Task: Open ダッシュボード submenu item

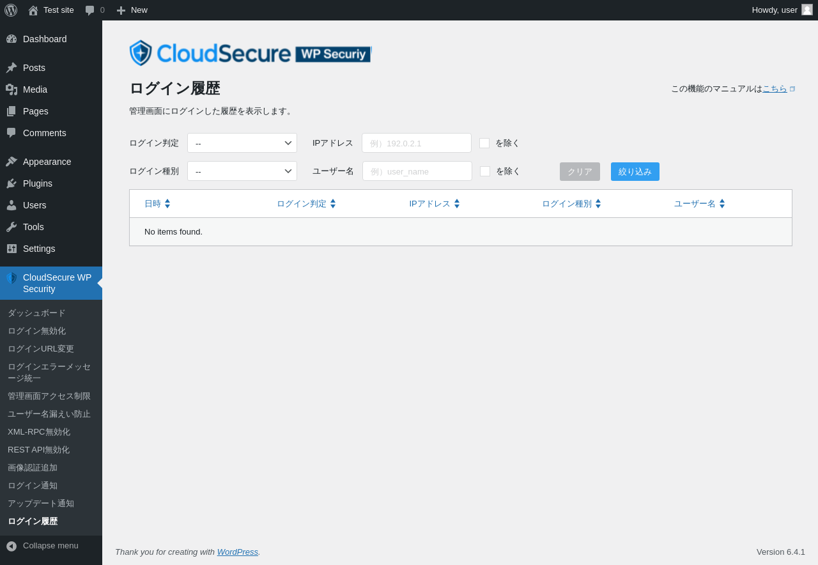Action: [36, 313]
